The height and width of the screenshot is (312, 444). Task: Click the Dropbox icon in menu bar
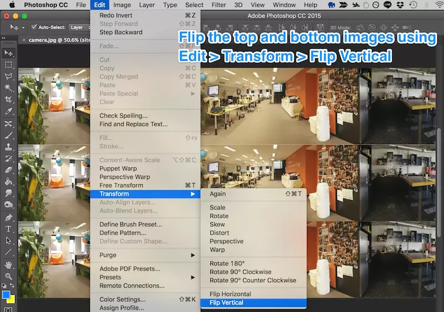coord(400,5)
